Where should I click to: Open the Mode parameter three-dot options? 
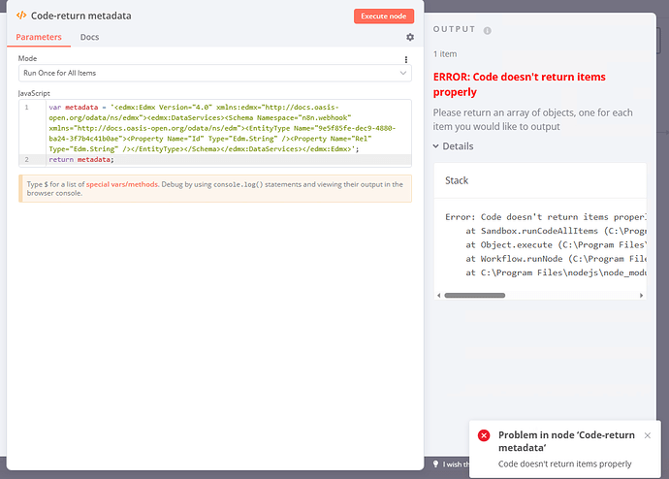(x=406, y=60)
